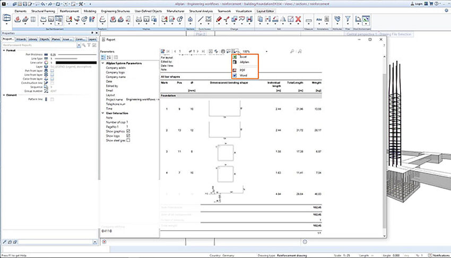Click the Abc annotations text tool
The image size is (451, 258).
point(320,20)
